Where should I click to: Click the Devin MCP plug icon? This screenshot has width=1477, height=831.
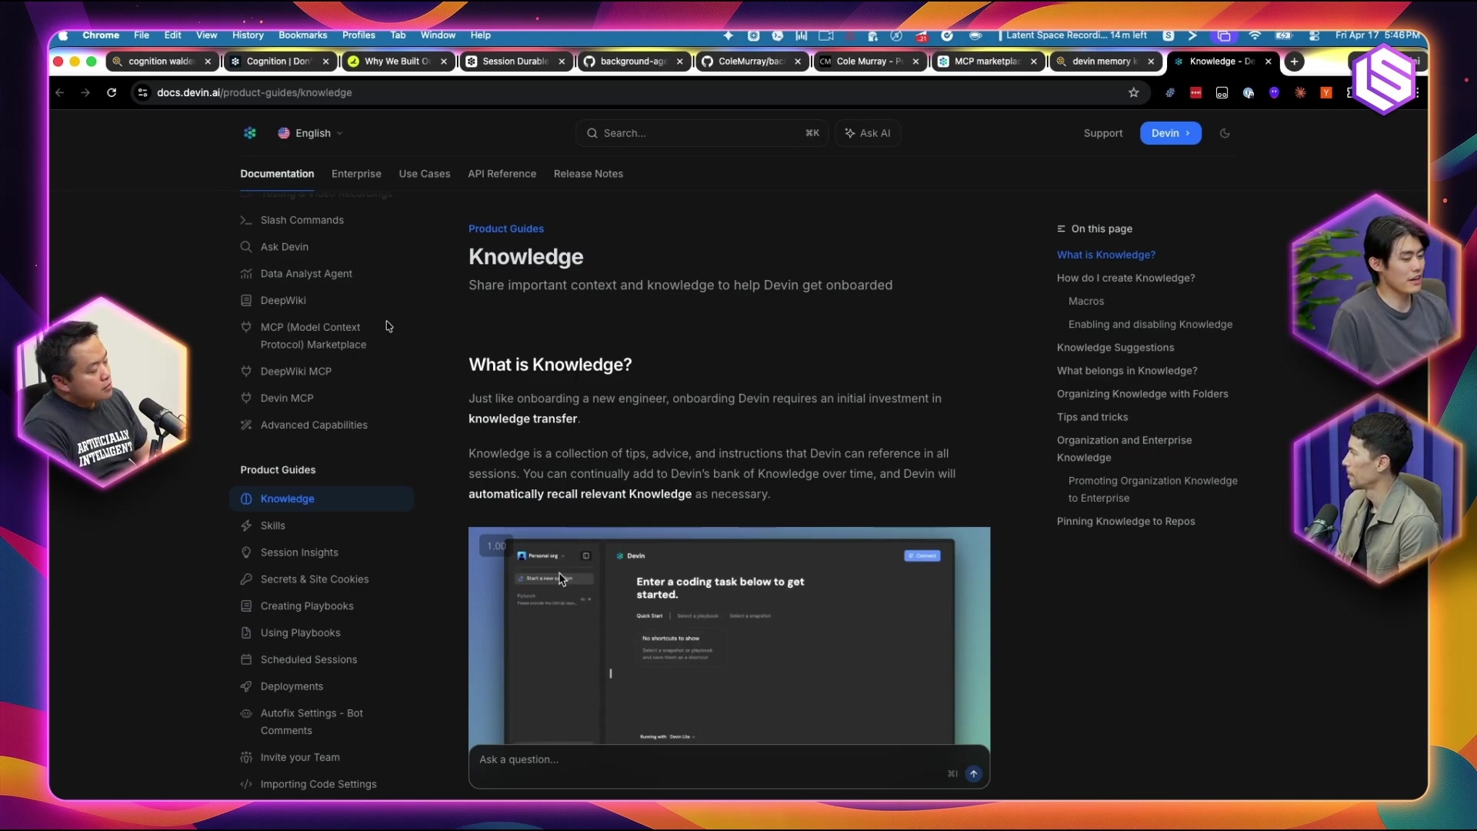[x=246, y=399]
